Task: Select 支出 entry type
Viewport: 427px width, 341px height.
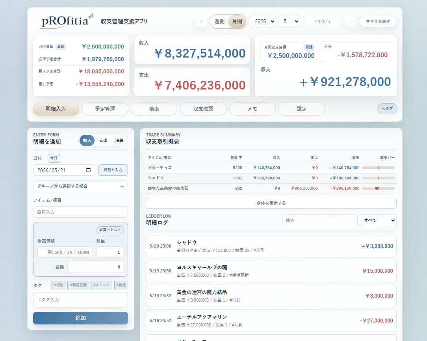Action: pos(103,140)
